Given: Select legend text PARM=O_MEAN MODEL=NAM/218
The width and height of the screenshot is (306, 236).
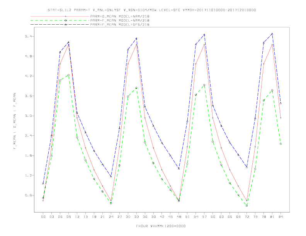Looking at the screenshot, I should 120,16.
